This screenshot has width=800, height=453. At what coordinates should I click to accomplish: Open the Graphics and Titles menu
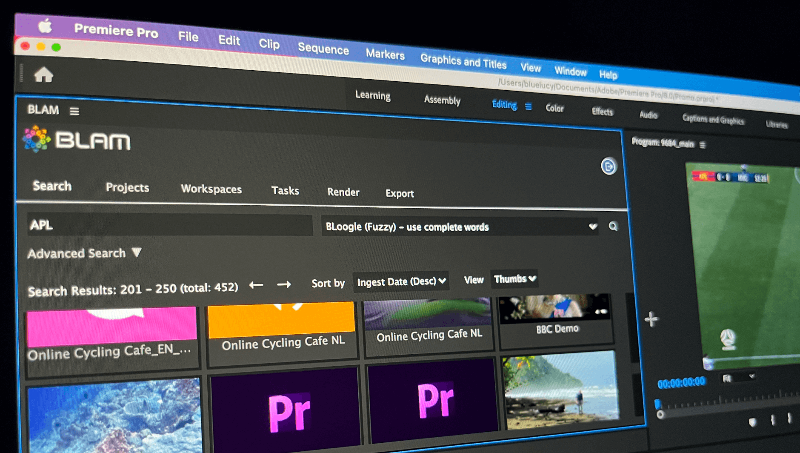[463, 61]
